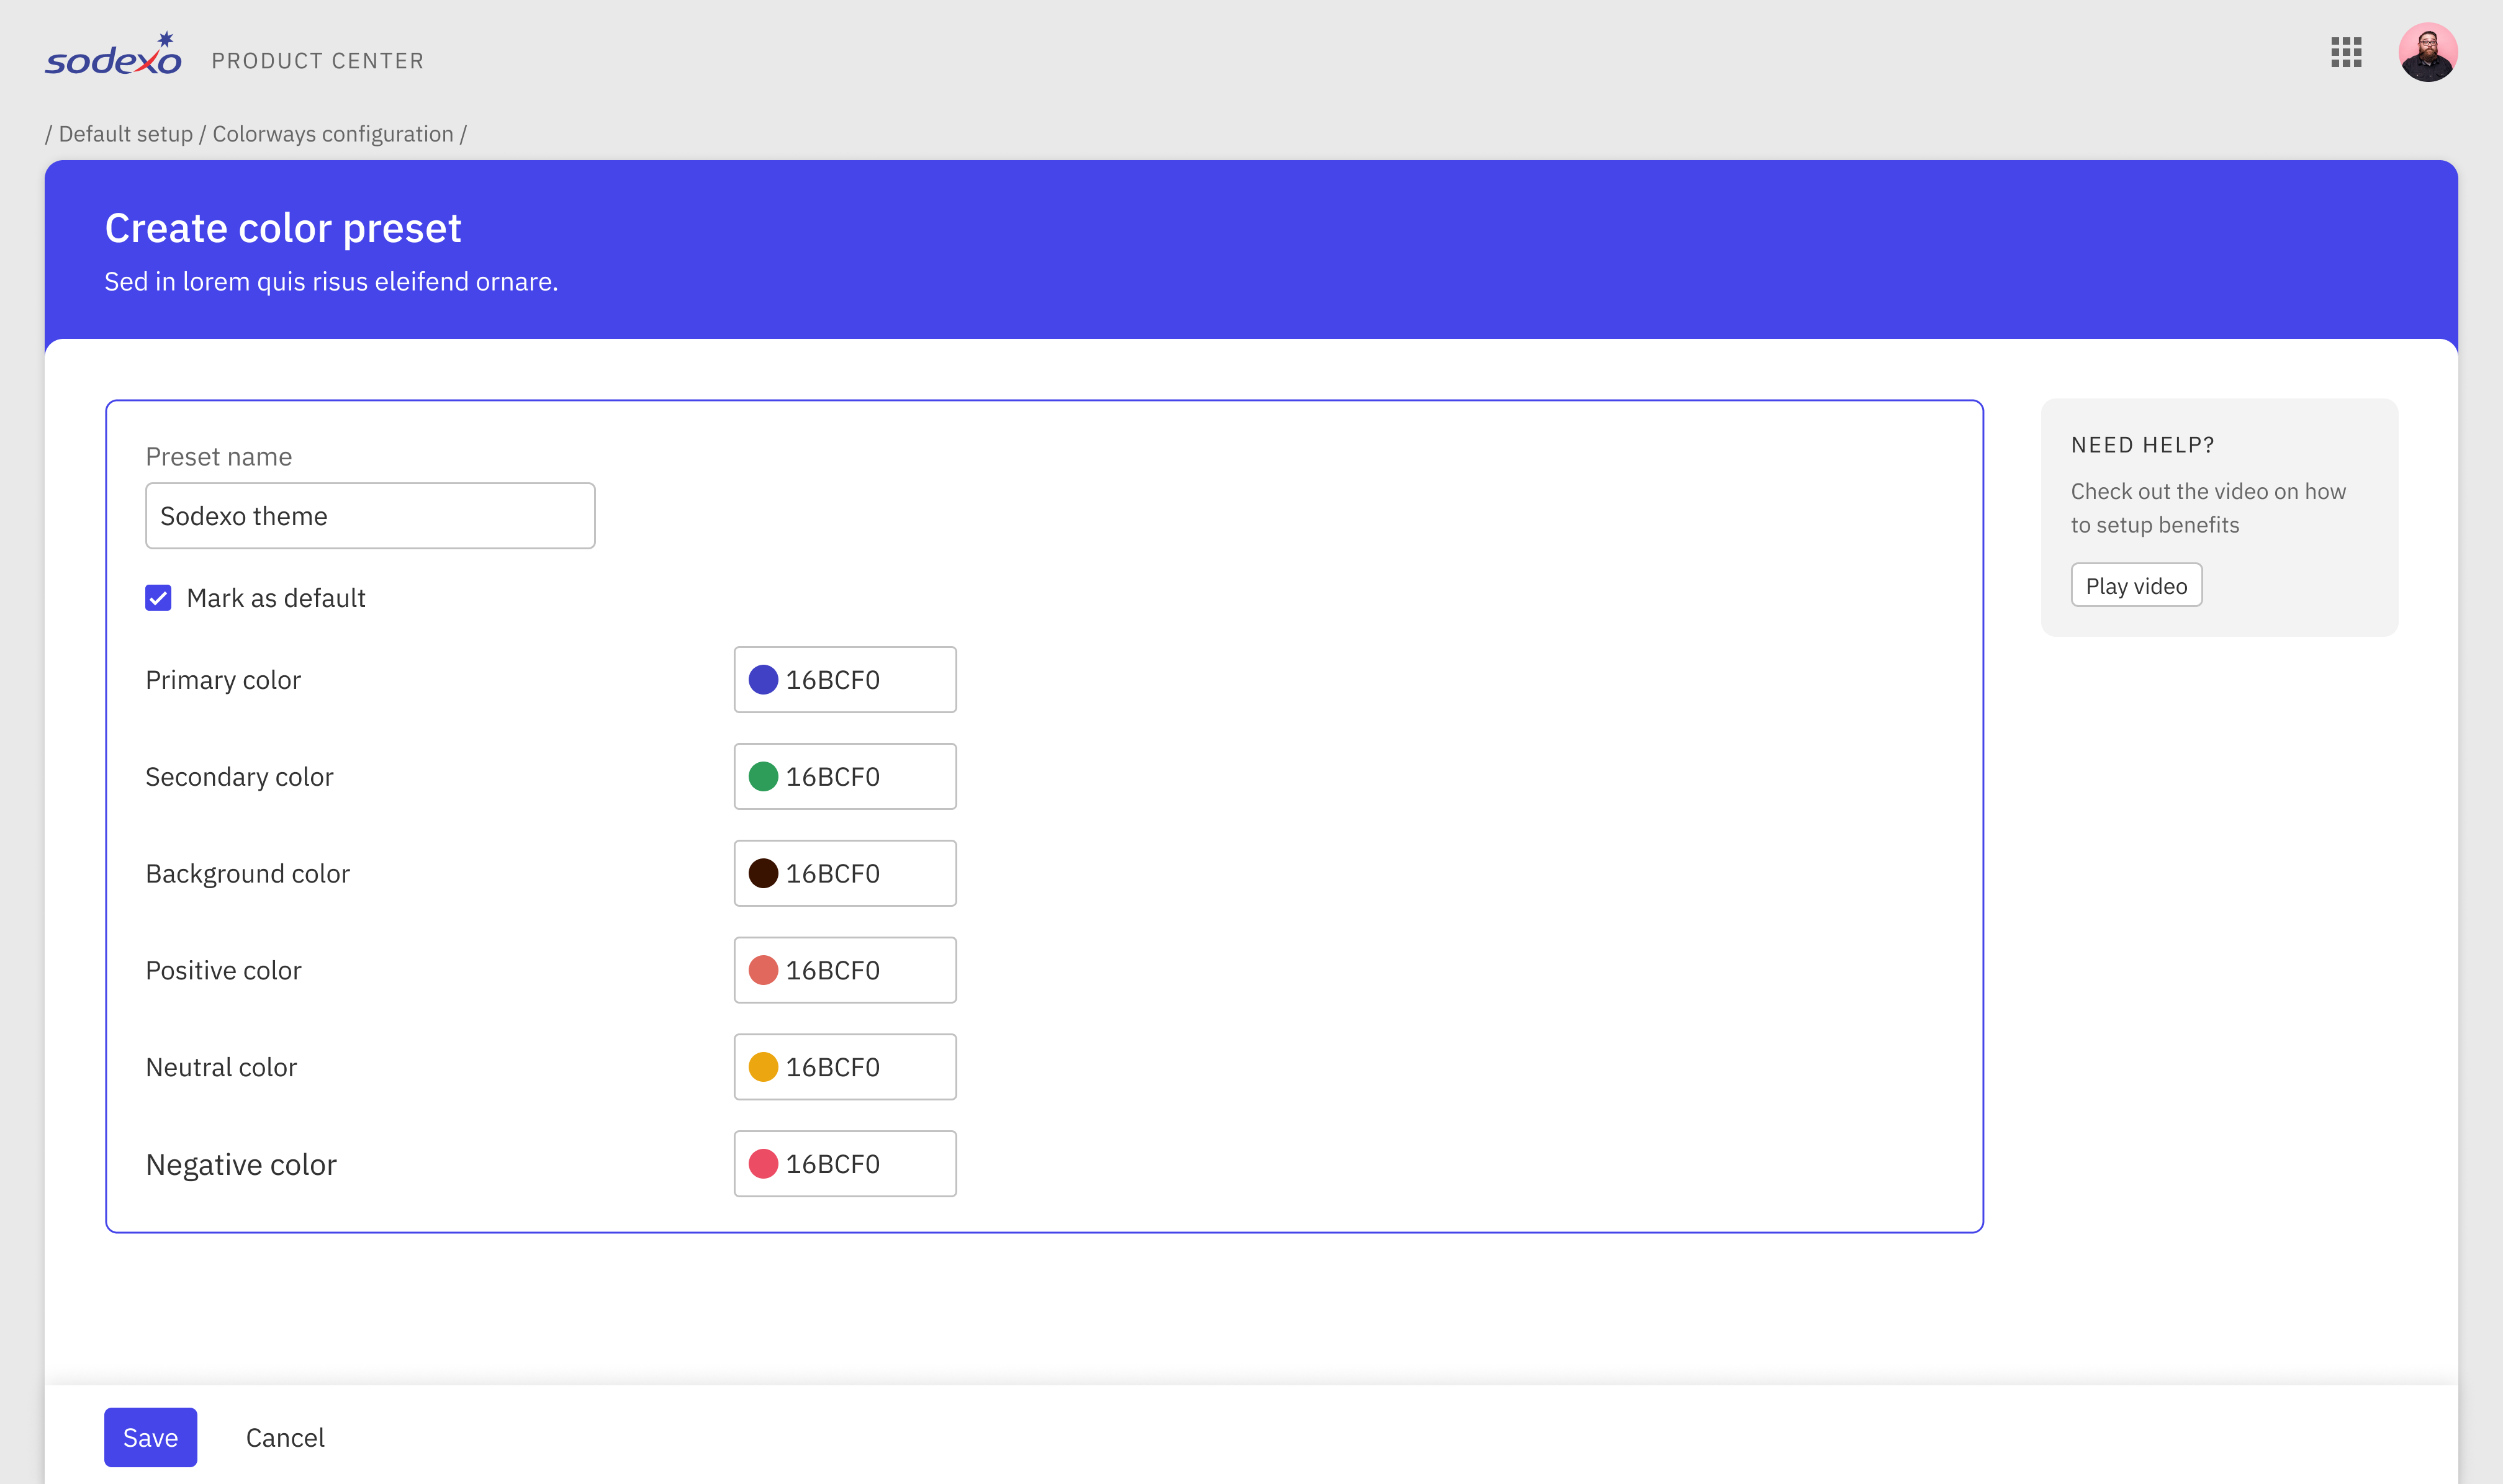Click the Secondary color green swatch

pyautogui.click(x=763, y=777)
